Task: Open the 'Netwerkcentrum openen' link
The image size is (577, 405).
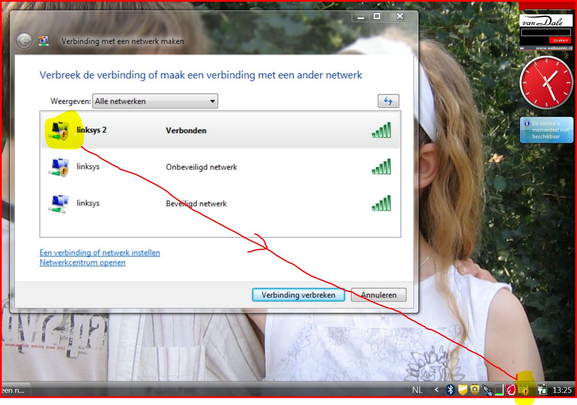Action: (83, 262)
